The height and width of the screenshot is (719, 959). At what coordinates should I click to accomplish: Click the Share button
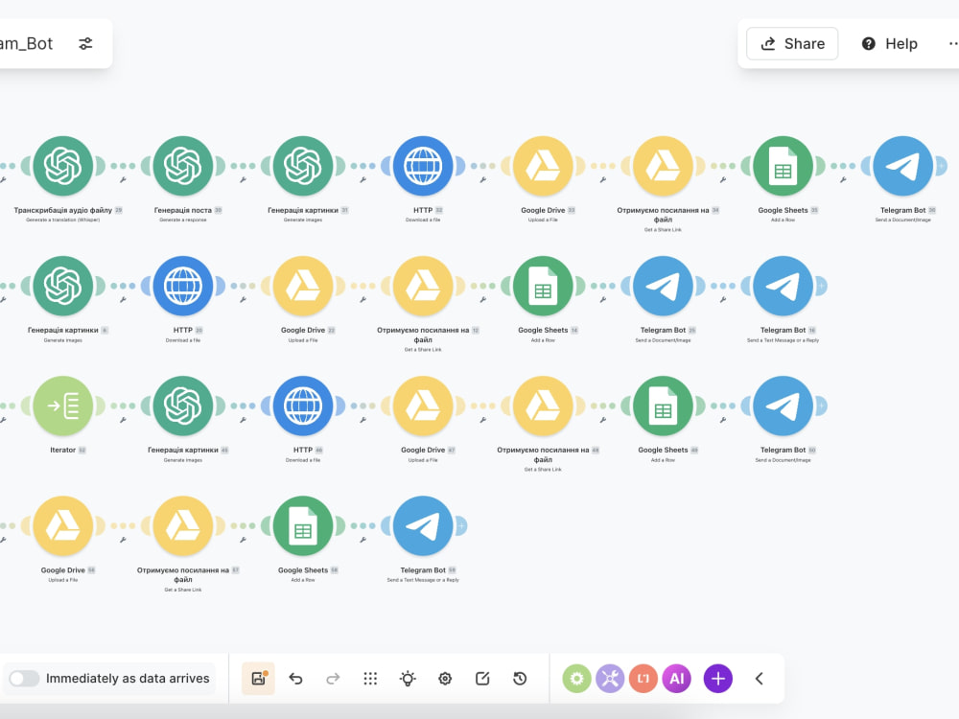tap(792, 43)
